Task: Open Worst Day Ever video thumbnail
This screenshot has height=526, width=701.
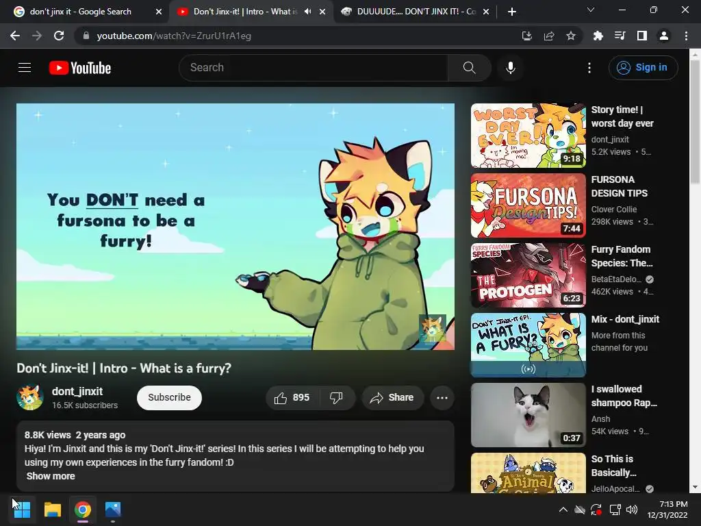Action: [528, 136]
